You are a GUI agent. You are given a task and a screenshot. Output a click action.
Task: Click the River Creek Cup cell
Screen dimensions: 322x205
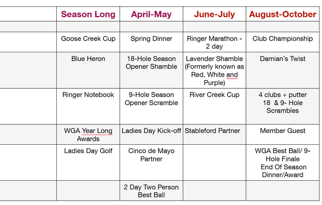(x=214, y=95)
